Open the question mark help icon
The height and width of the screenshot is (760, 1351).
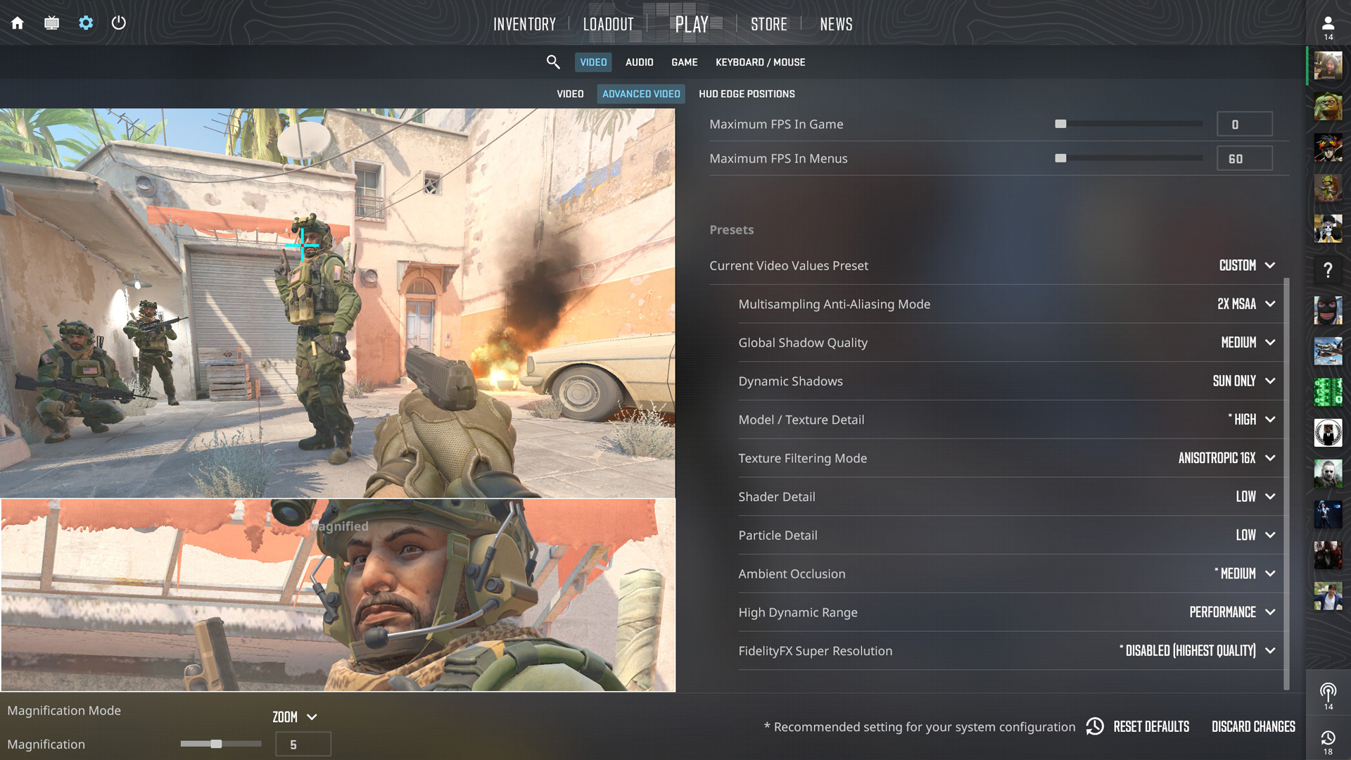pyautogui.click(x=1328, y=270)
